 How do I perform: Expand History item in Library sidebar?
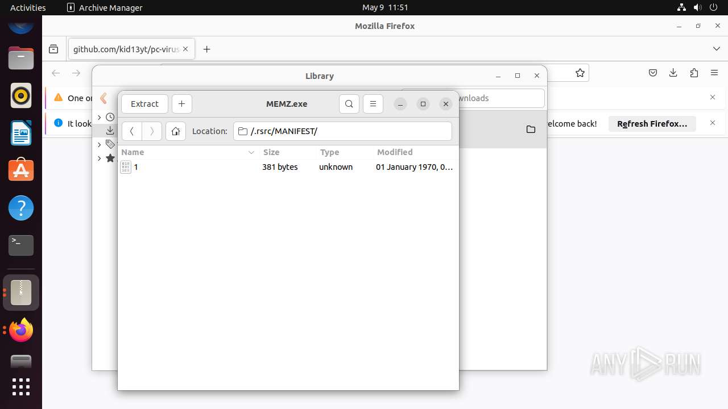click(99, 117)
